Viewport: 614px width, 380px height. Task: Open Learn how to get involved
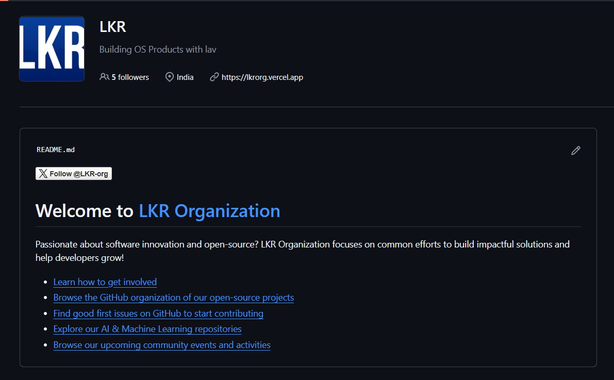[x=105, y=282]
